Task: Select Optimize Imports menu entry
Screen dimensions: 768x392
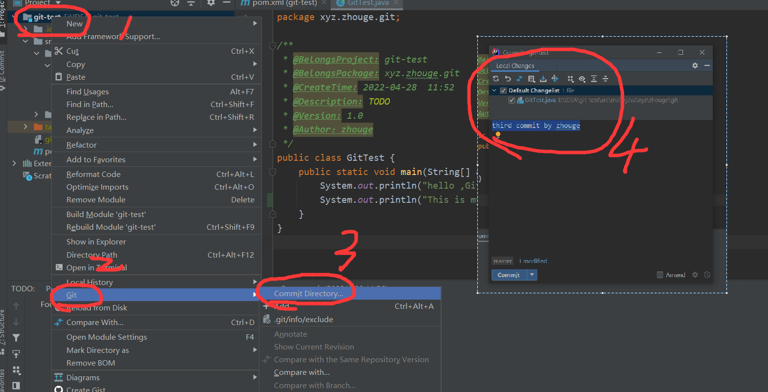Action: [156, 187]
